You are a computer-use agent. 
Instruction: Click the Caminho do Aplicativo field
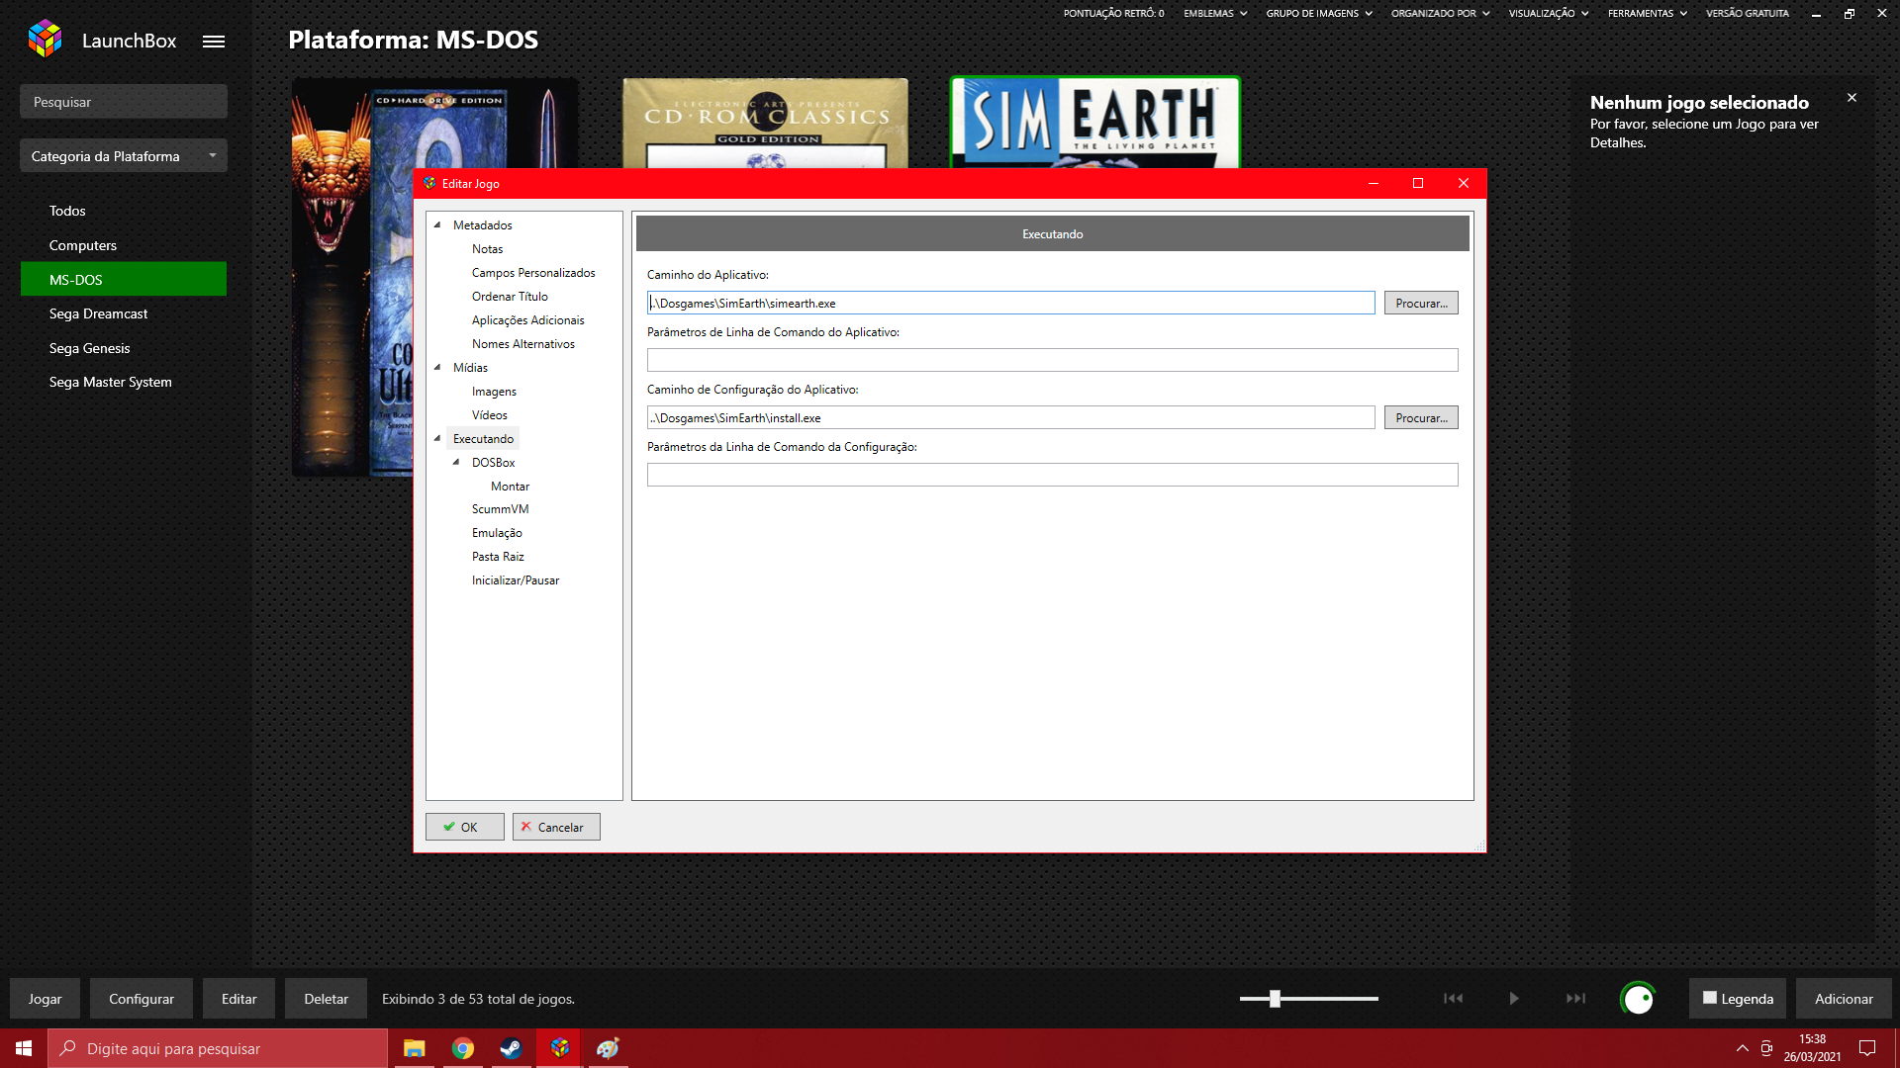[x=1010, y=303]
